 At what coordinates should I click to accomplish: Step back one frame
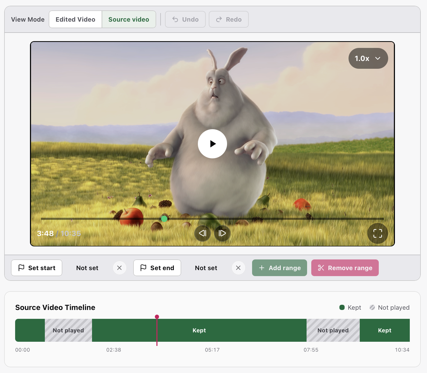click(x=203, y=233)
